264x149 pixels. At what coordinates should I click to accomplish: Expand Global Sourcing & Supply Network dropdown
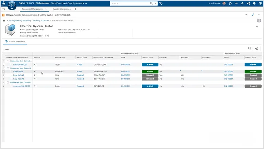pyautogui.click(x=86, y=3)
